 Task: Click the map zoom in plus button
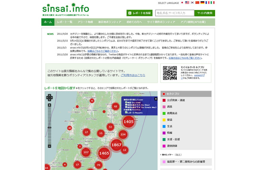[x=49, y=105]
